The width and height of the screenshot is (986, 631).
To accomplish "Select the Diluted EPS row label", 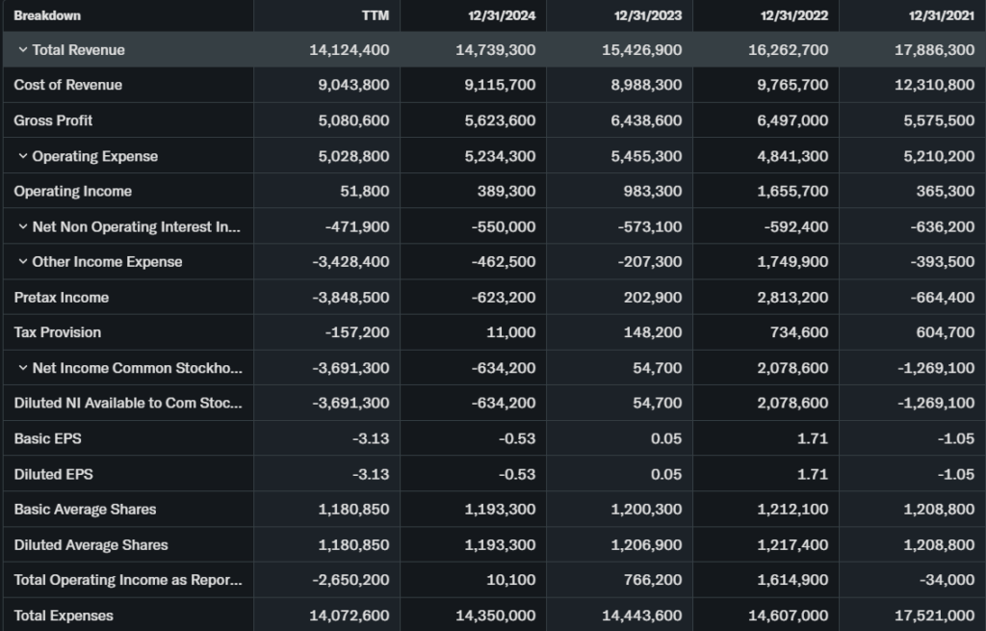I will click(53, 474).
